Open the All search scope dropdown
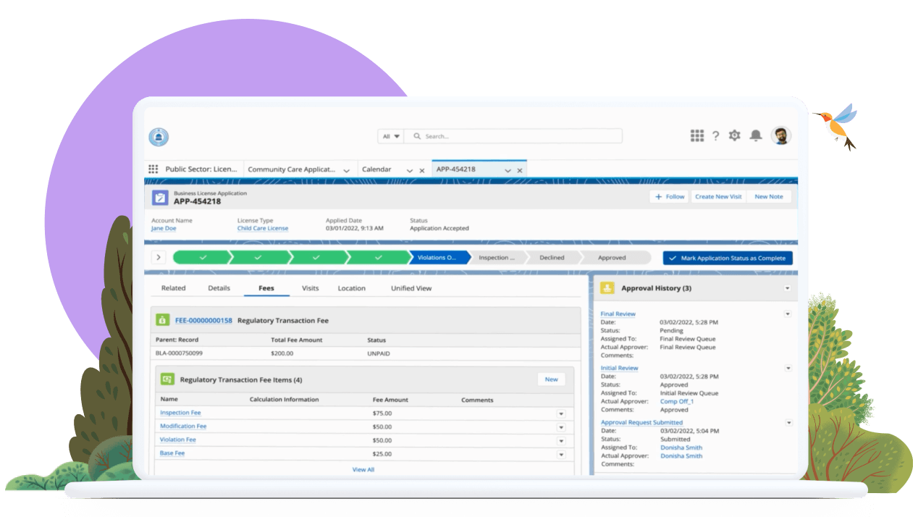The height and width of the screenshot is (517, 918). [391, 136]
